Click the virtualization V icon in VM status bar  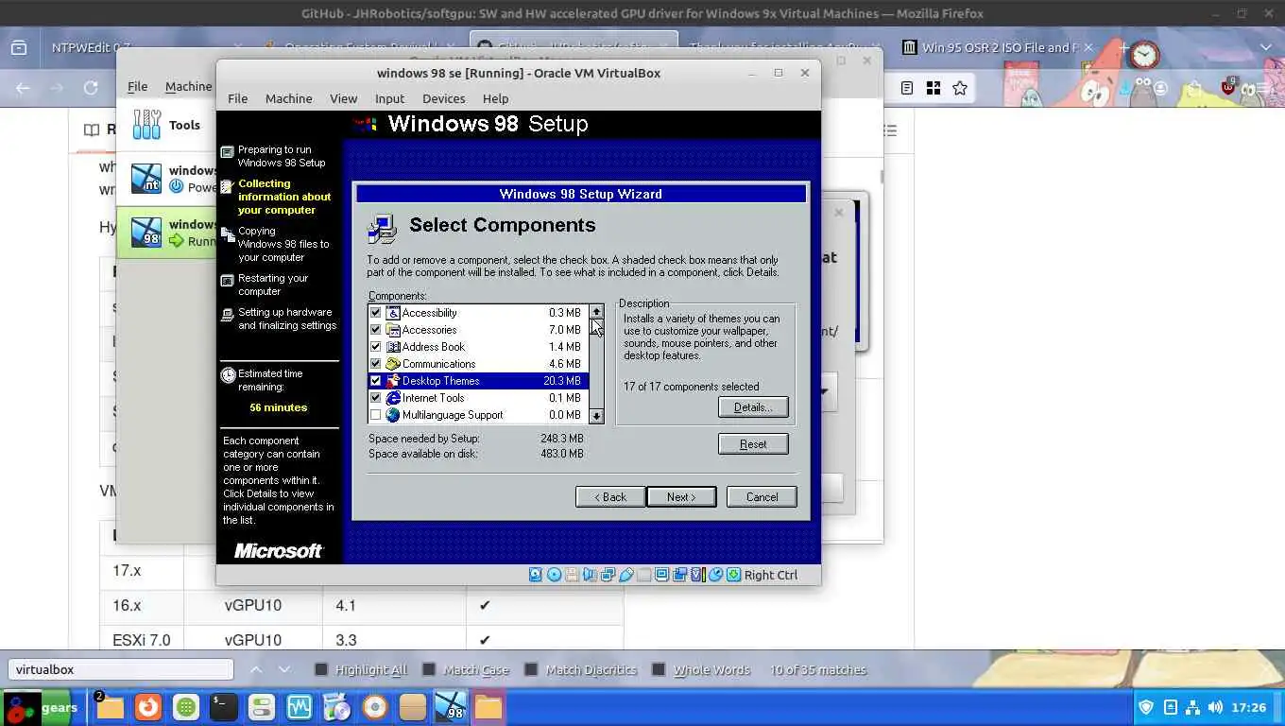click(697, 575)
